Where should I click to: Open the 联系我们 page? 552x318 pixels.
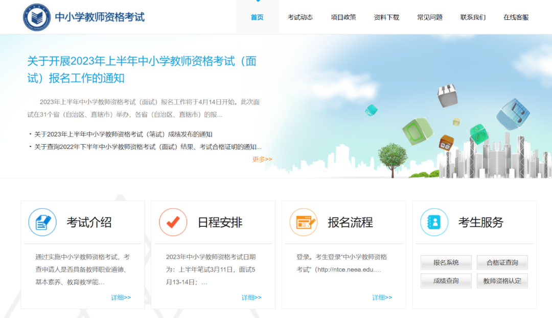472,17
